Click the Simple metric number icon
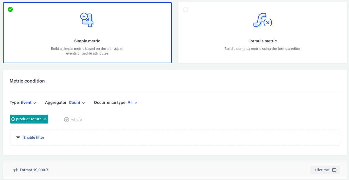Screen dimensions: 349x180 click(87, 20)
